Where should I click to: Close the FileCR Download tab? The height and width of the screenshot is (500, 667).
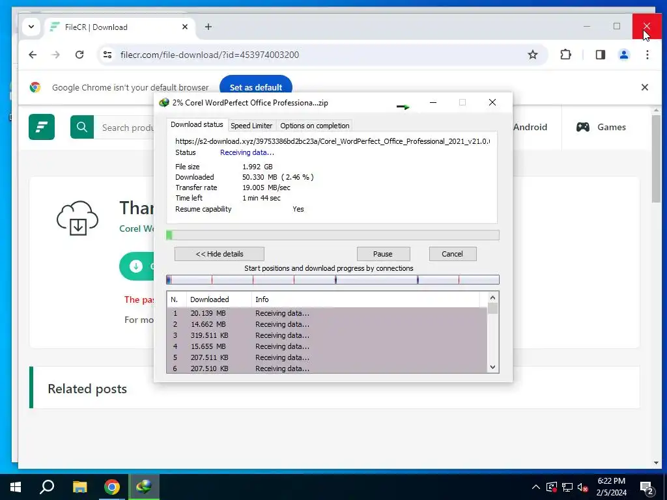point(185,27)
